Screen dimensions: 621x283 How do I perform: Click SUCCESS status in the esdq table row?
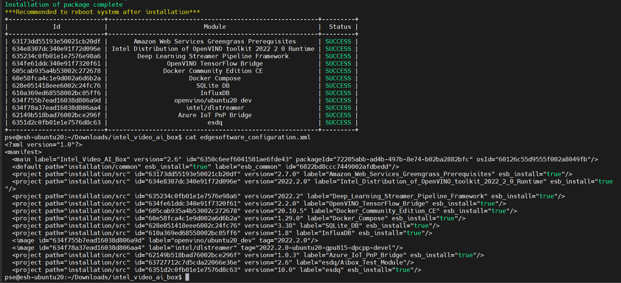tap(339, 123)
